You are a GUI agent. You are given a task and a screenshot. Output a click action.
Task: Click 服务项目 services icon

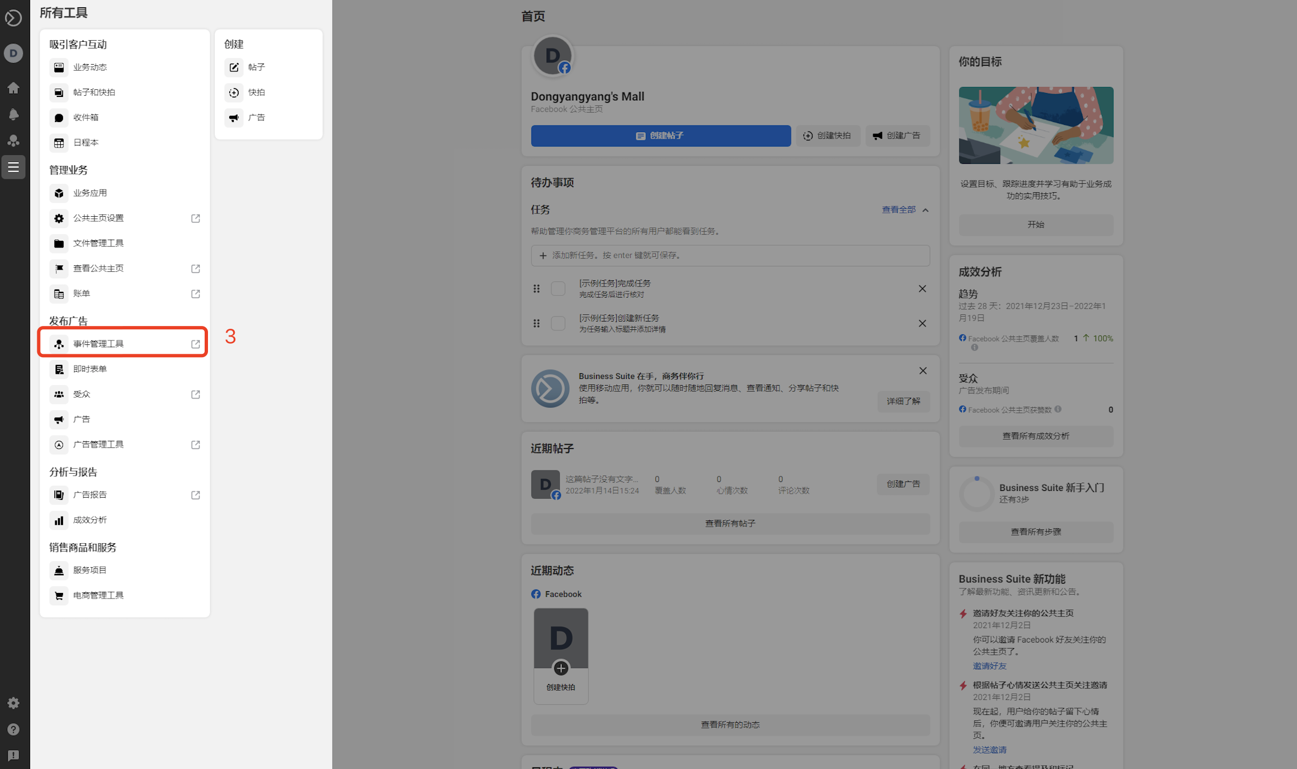59,571
